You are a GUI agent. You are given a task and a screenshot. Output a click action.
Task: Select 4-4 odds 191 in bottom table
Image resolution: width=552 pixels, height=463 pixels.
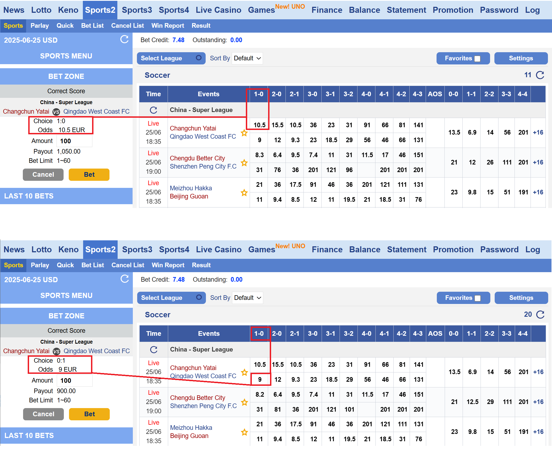pos(523,432)
